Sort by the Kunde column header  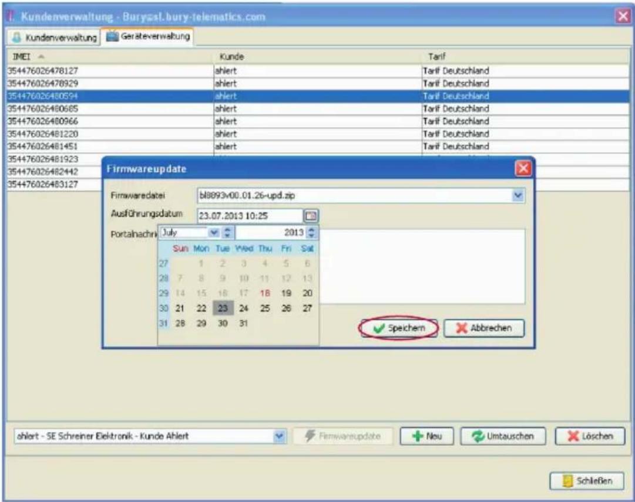coord(317,56)
